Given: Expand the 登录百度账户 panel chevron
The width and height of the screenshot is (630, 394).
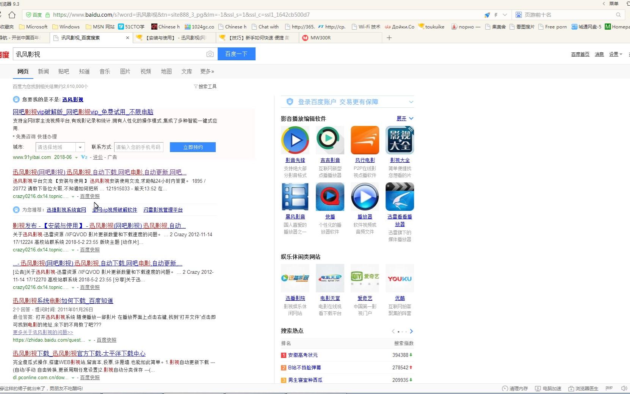Looking at the screenshot, I should tap(411, 102).
